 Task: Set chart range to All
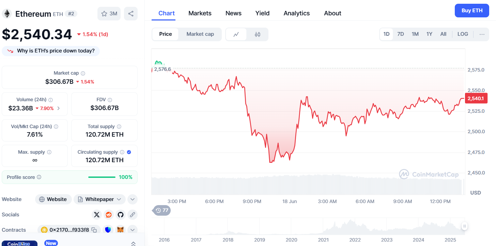pos(443,34)
